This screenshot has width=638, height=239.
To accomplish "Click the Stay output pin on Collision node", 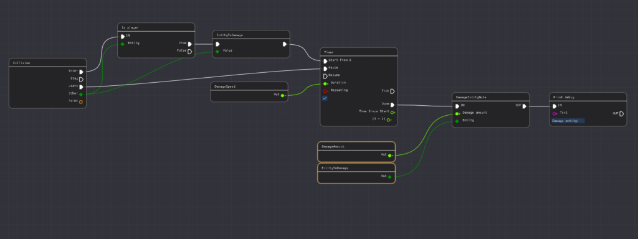I will tap(81, 79).
